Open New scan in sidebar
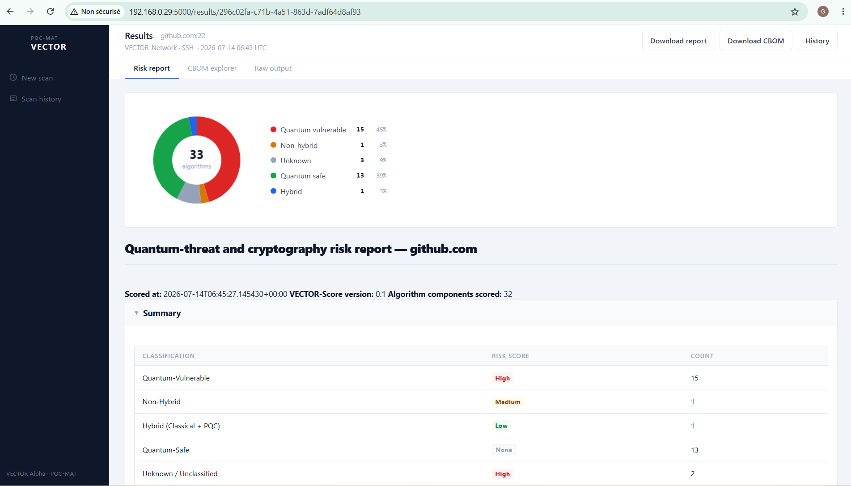This screenshot has width=851, height=486. [37, 78]
